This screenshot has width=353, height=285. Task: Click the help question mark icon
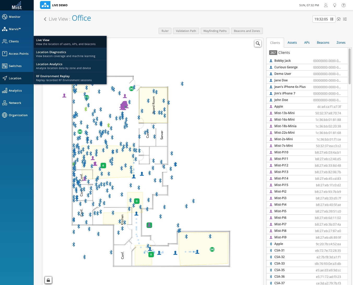point(344,5)
